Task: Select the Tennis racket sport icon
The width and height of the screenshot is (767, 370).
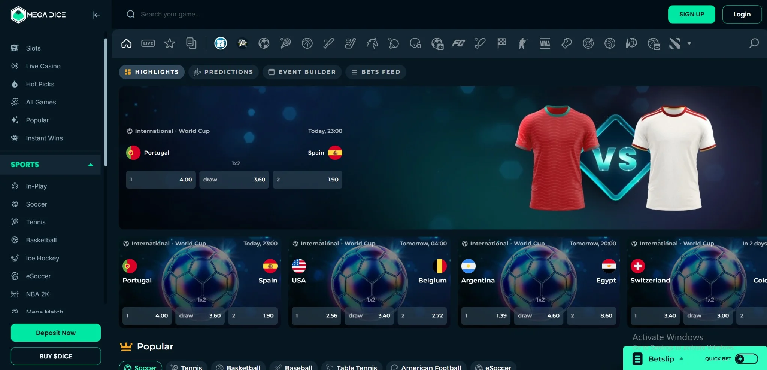Action: click(x=285, y=43)
